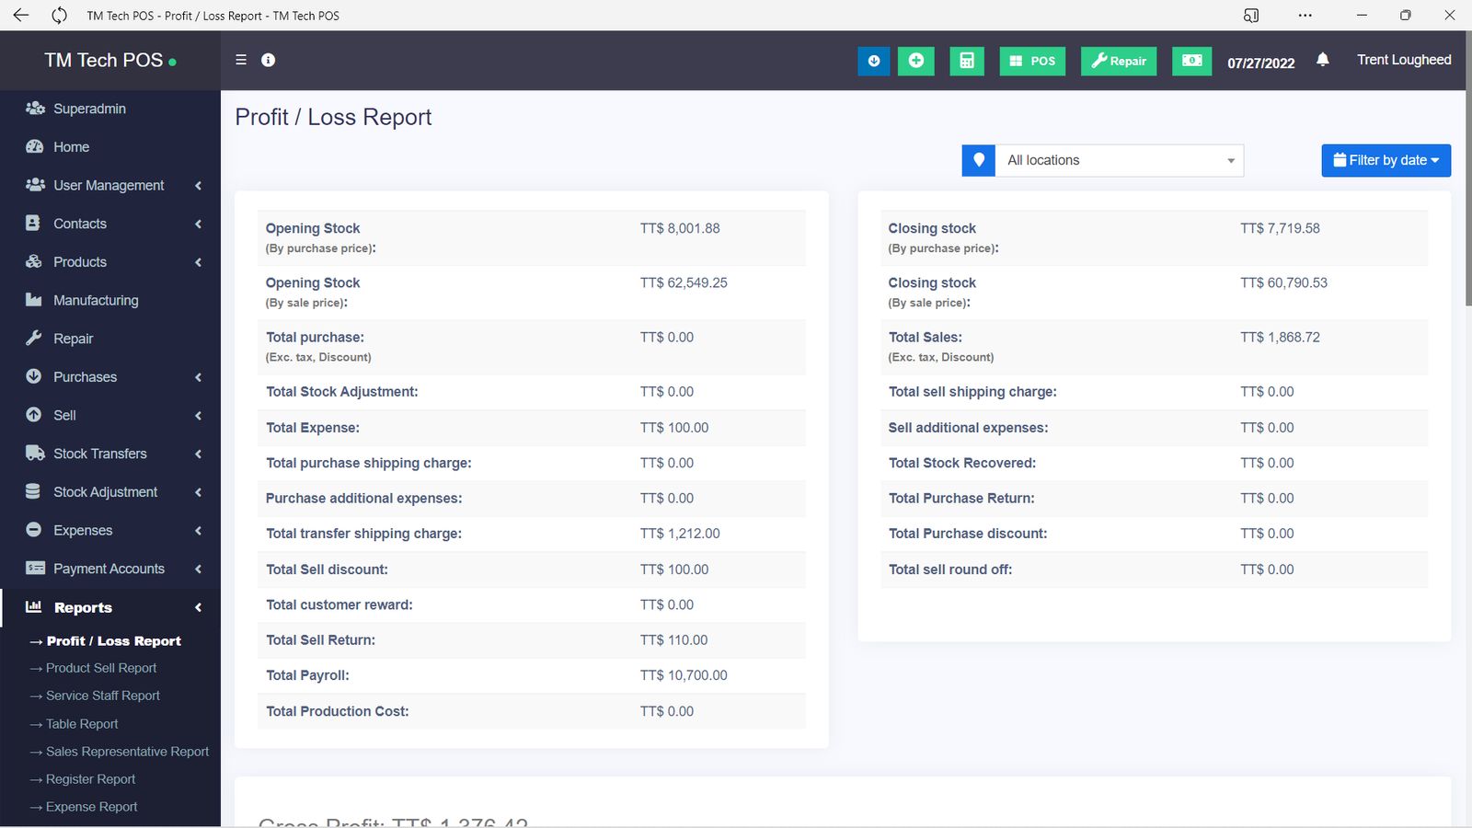Open the calculator icon in header
The height and width of the screenshot is (828, 1472).
tap(967, 61)
